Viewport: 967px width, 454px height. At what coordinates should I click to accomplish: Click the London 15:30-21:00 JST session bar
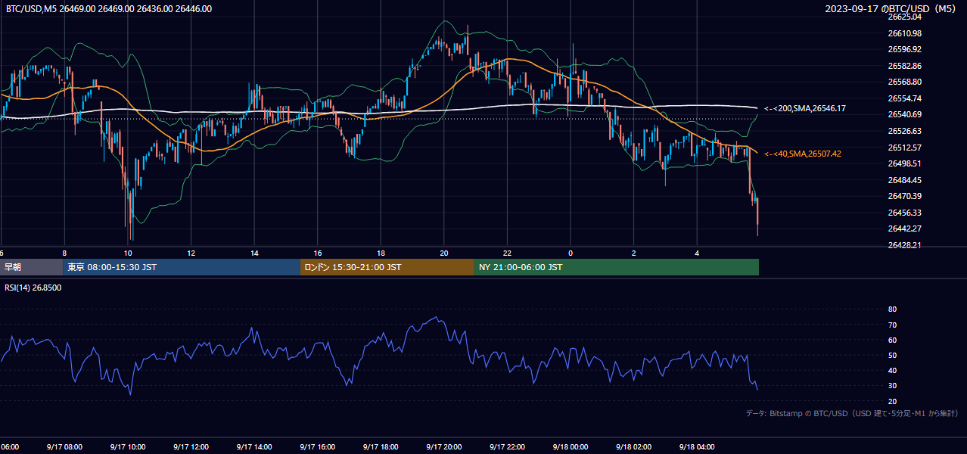pos(387,267)
